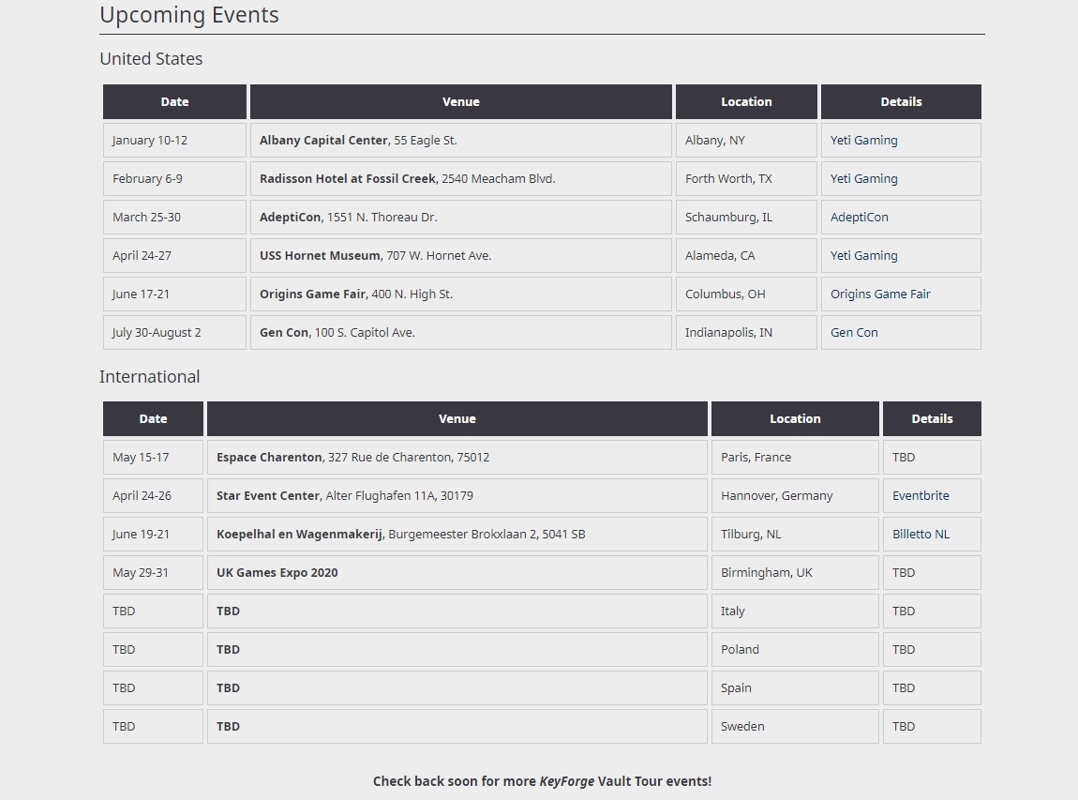
Task: Click the March 25-30 date cell
Action: pos(174,218)
